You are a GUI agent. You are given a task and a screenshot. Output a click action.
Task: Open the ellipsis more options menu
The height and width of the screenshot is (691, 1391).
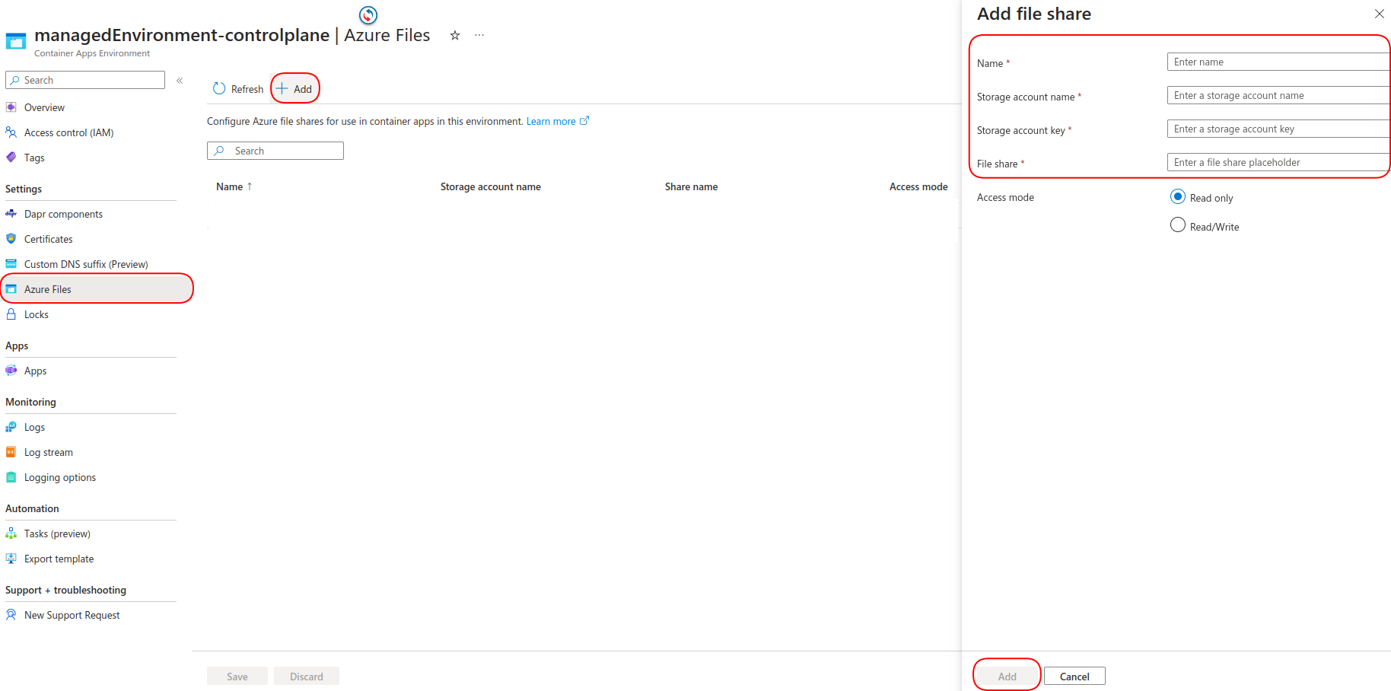(x=479, y=35)
